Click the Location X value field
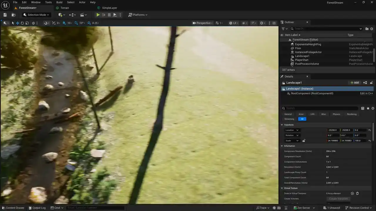The image size is (376, 211). click(333, 130)
